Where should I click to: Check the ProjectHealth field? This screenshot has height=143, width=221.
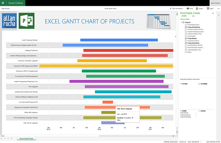(186, 36)
